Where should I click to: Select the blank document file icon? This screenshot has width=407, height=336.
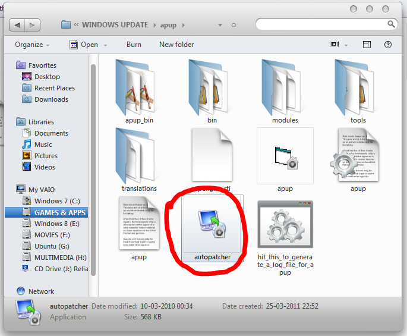click(212, 155)
